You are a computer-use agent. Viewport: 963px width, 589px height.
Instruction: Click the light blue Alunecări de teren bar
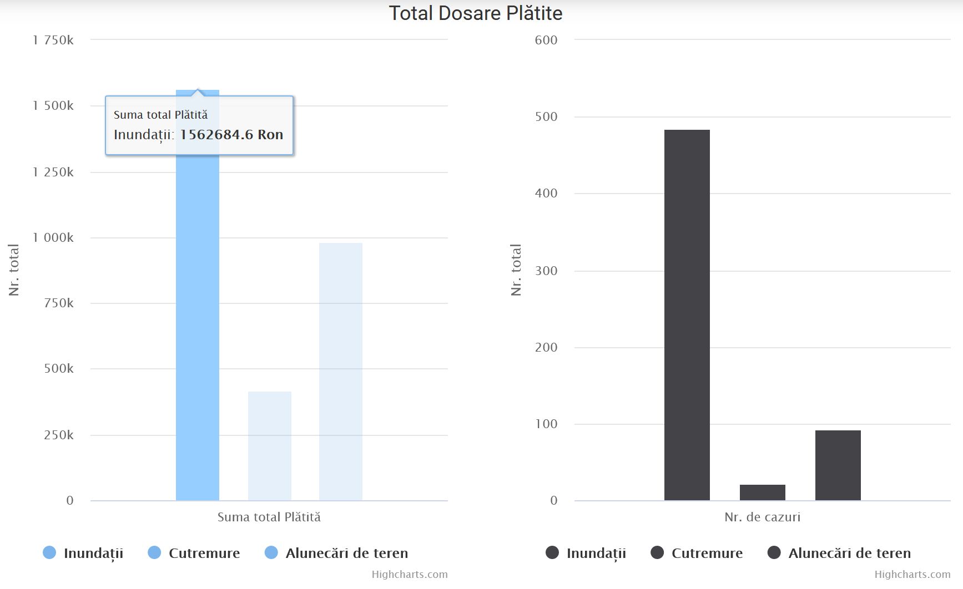pos(341,372)
